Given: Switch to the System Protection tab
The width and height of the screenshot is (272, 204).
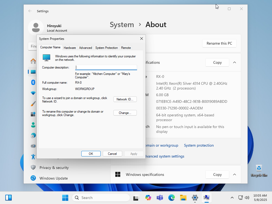Looking at the screenshot, I should click(x=107, y=48).
